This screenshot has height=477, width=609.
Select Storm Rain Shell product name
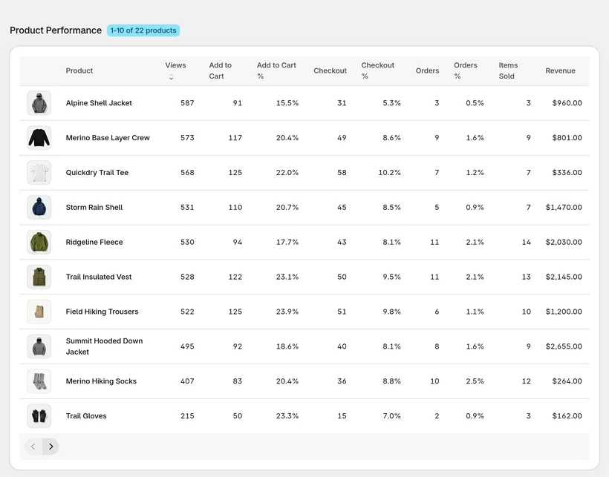tap(94, 208)
